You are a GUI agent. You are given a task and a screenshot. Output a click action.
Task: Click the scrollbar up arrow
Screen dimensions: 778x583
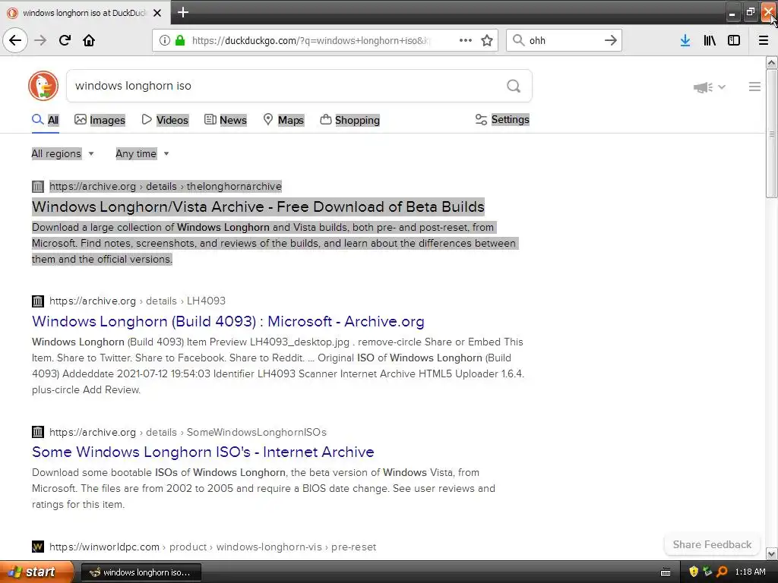[771, 62]
